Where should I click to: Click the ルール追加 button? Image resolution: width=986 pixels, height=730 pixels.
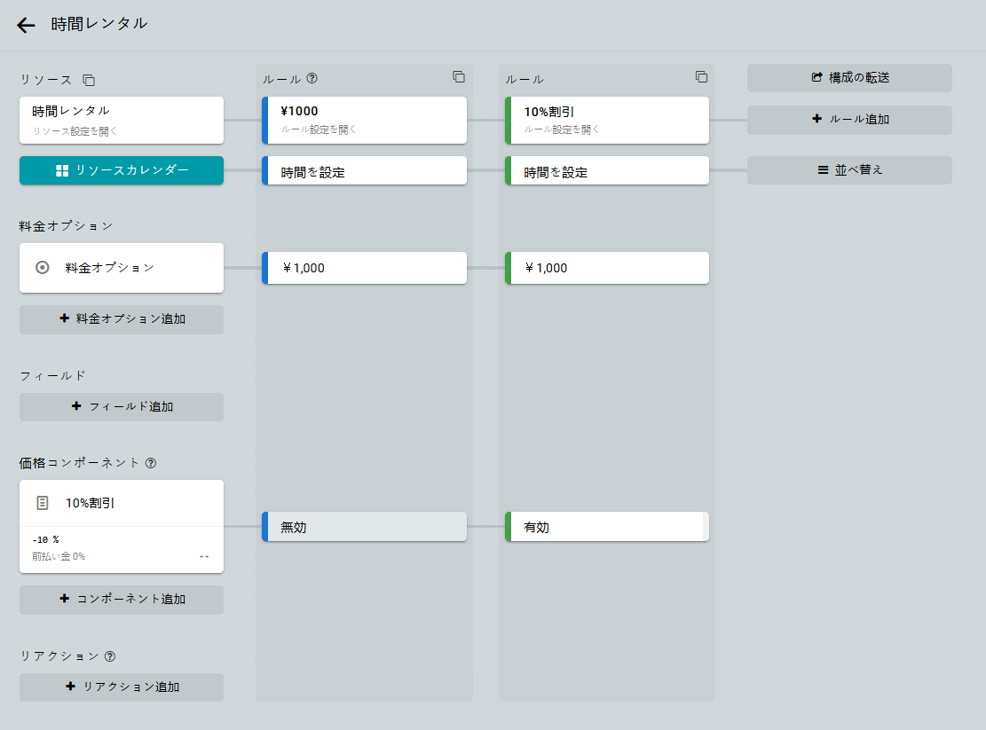(x=849, y=120)
